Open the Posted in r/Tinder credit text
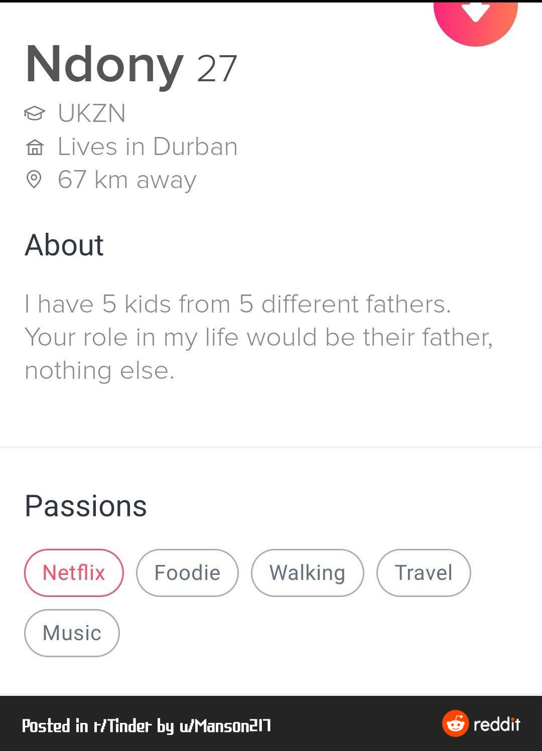542x751 pixels. pyautogui.click(x=147, y=725)
